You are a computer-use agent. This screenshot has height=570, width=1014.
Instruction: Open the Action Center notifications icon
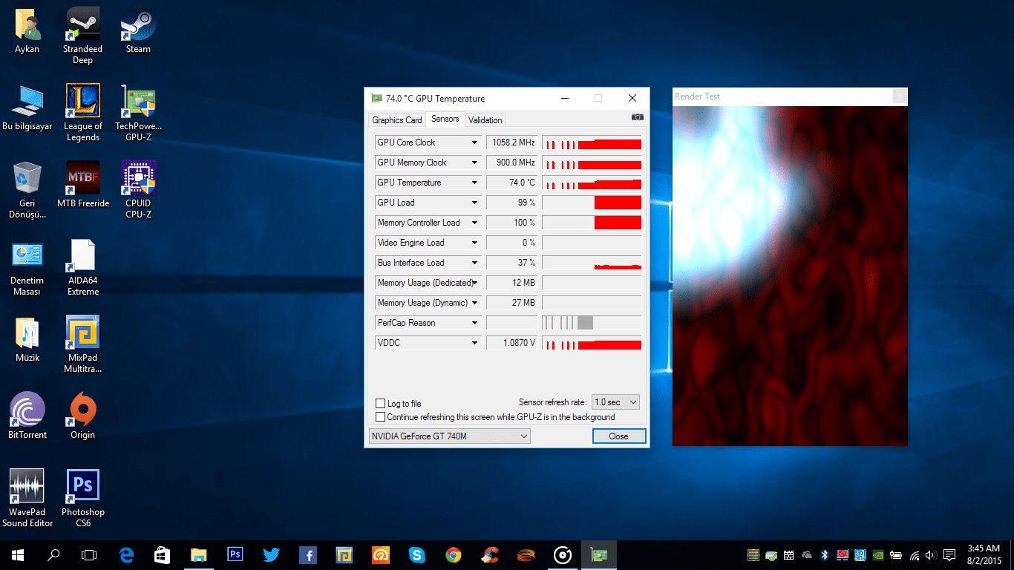[x=949, y=554]
